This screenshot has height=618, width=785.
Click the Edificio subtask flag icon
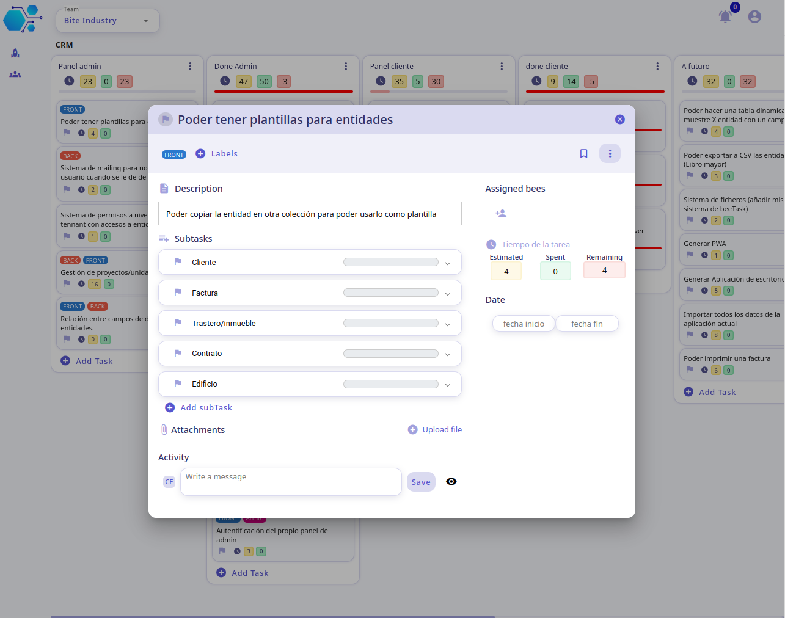pos(178,383)
